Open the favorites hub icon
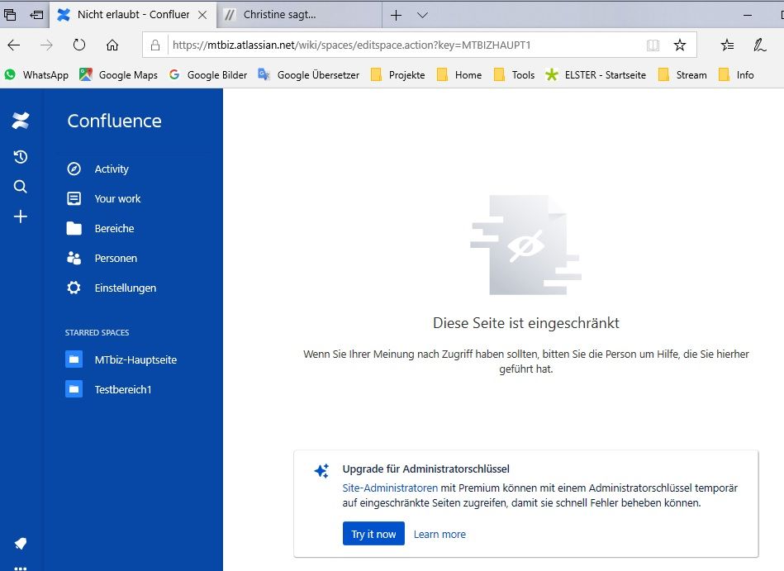Viewport: 784px width, 571px height. point(728,45)
